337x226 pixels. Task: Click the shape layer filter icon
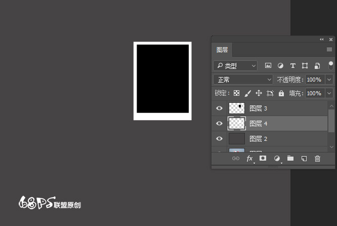[305, 66]
